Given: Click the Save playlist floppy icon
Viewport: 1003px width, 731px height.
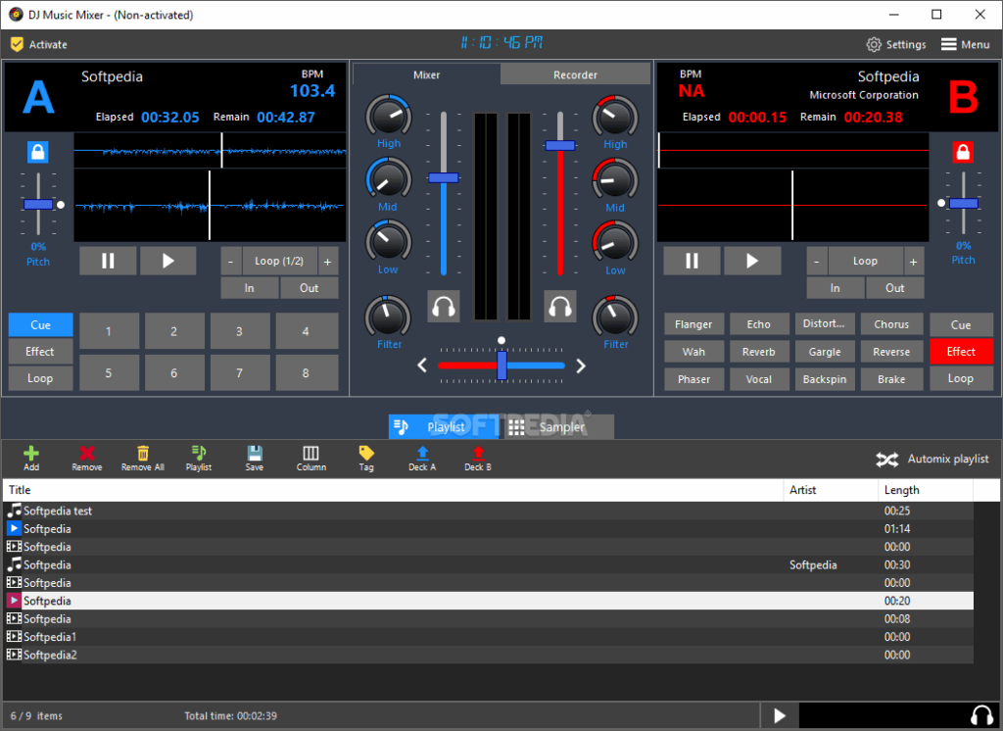Looking at the screenshot, I should click(255, 454).
